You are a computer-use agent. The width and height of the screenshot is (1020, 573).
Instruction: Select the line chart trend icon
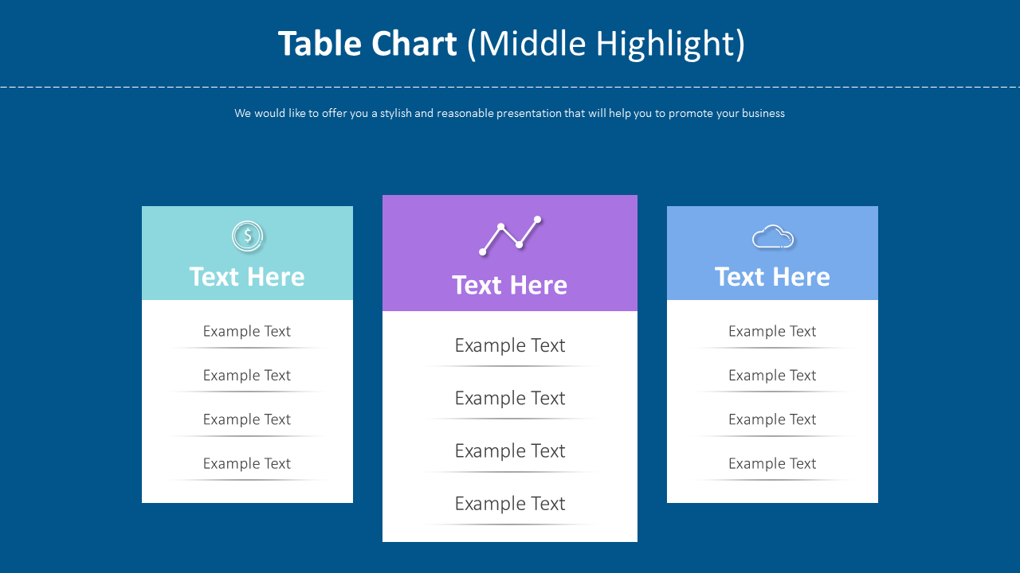[x=510, y=236]
